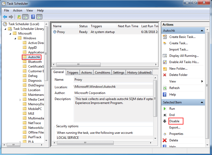Click the Disable down-arrow icon
The height and width of the screenshot is (155, 212).
[165, 121]
